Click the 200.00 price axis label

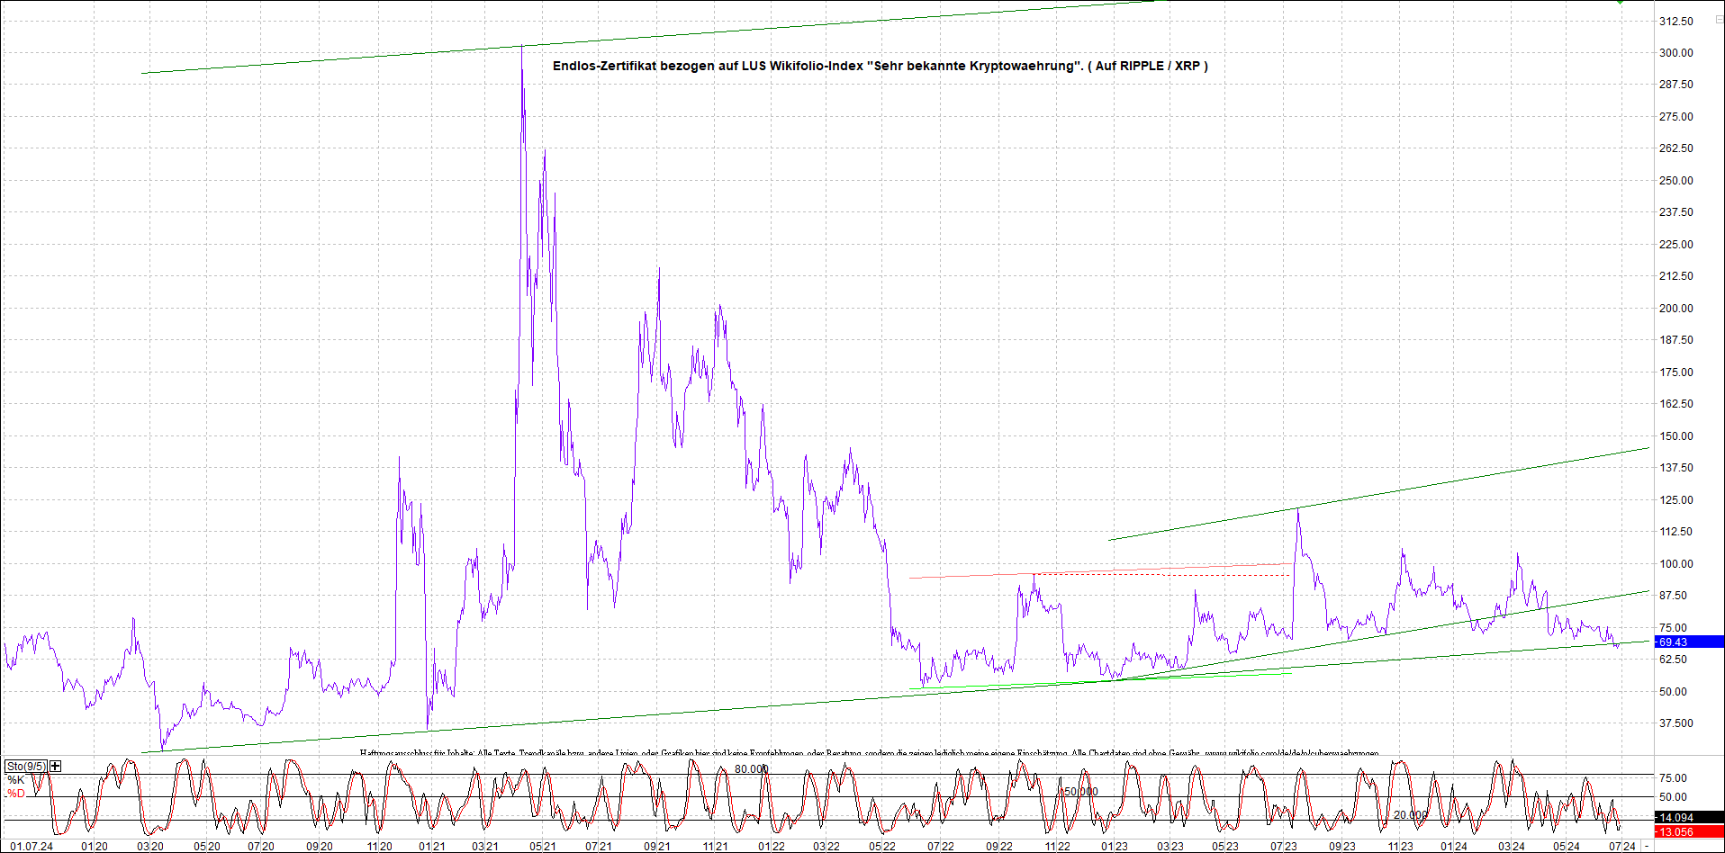1675,308
